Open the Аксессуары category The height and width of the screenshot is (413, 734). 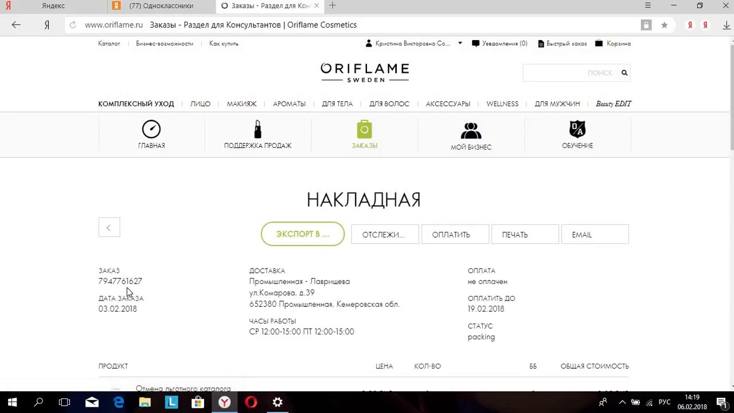coord(448,104)
